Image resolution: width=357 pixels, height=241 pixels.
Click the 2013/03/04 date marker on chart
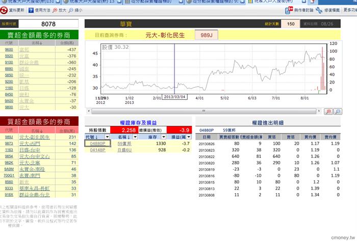point(174,97)
